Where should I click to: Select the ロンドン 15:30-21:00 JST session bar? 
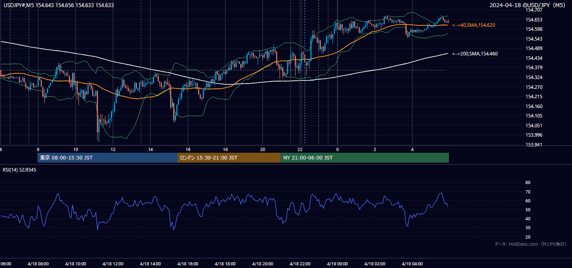[x=229, y=158]
